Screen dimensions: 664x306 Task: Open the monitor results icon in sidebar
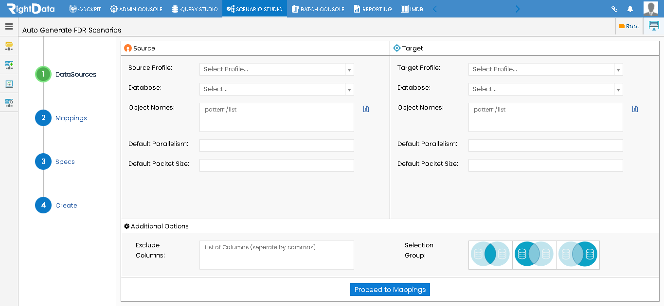(9, 83)
